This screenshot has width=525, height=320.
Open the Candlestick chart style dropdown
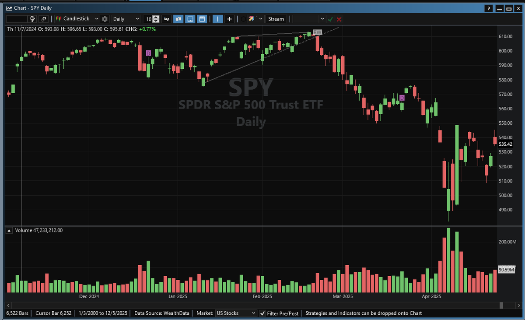pyautogui.click(x=77, y=19)
